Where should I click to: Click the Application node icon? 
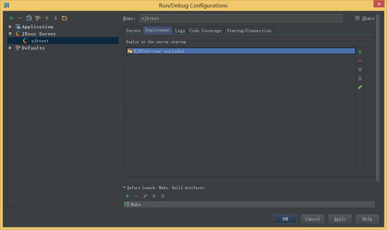tap(18, 26)
